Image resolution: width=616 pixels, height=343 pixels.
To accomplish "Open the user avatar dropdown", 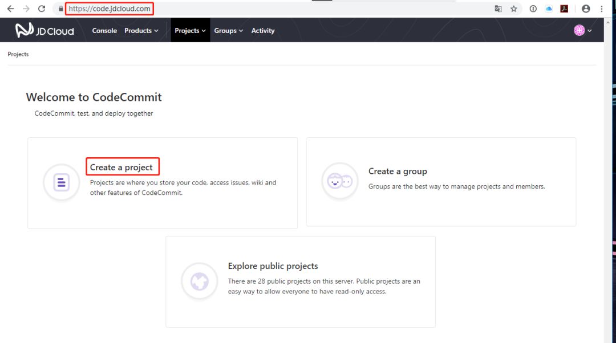I will coord(582,30).
